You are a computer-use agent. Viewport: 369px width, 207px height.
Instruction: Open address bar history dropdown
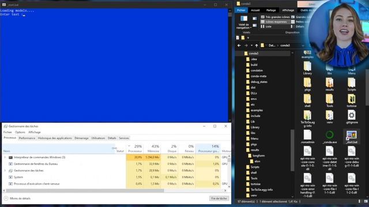tap(303, 45)
